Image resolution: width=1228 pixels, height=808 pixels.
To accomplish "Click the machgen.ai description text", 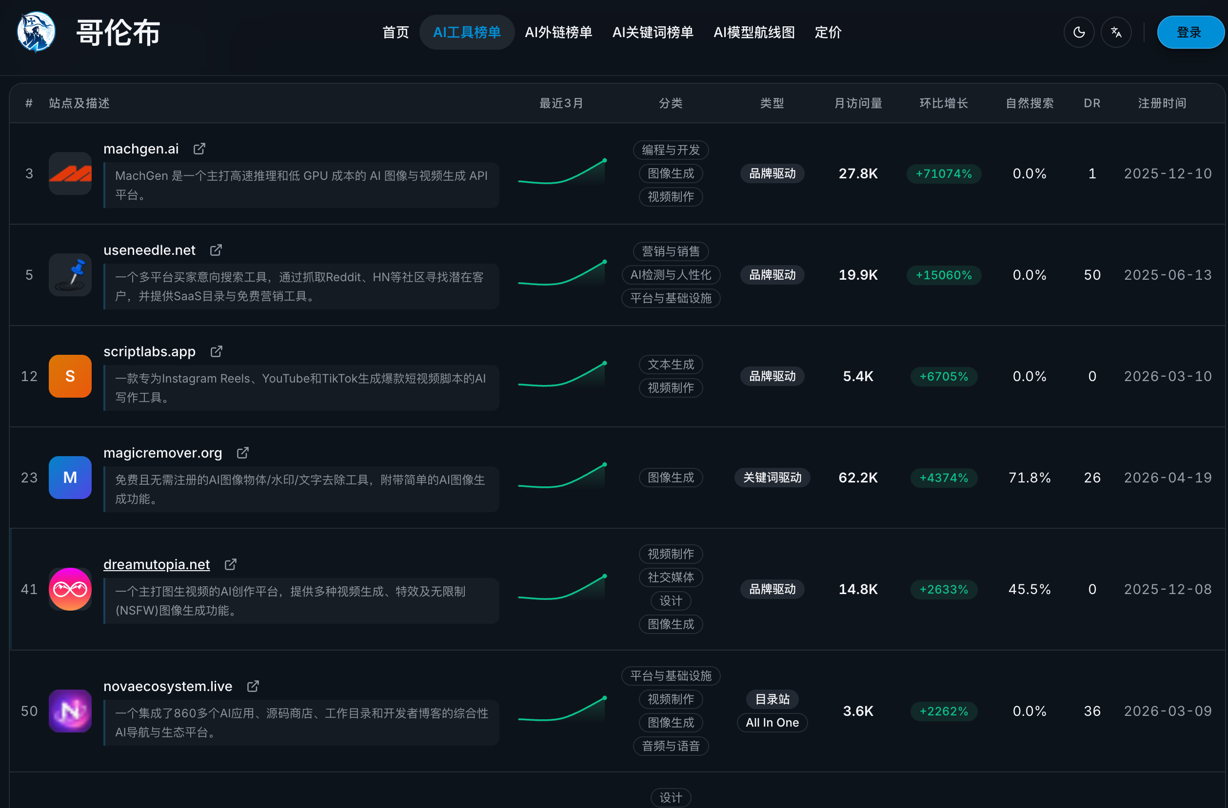I will tap(301, 186).
